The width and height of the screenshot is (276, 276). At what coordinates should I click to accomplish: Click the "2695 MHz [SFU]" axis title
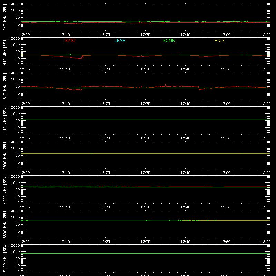pyautogui.click(x=4, y=155)
